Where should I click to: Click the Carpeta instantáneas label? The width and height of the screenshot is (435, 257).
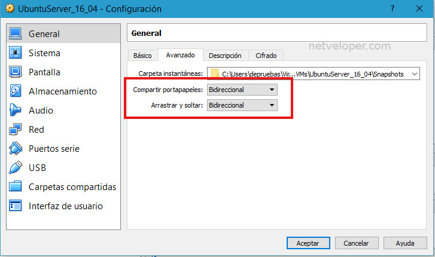coord(171,74)
